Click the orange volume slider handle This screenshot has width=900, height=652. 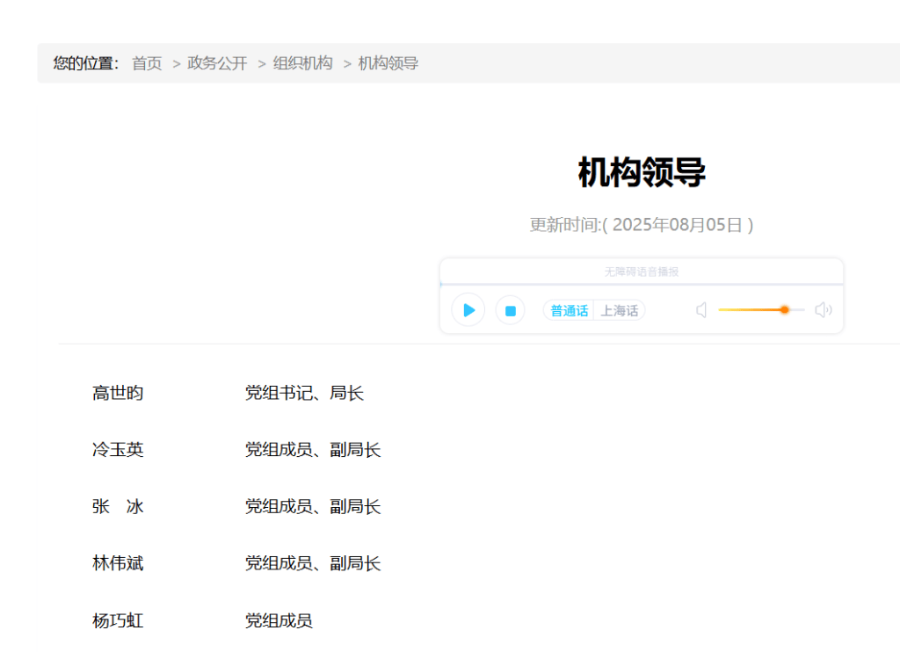pos(784,310)
